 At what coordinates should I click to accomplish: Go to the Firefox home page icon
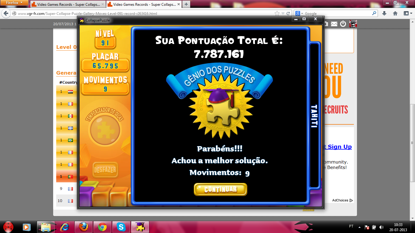395,13
